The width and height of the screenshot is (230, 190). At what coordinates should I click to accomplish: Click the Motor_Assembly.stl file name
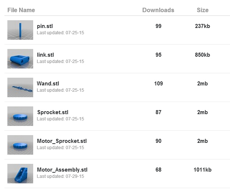(x=62, y=170)
